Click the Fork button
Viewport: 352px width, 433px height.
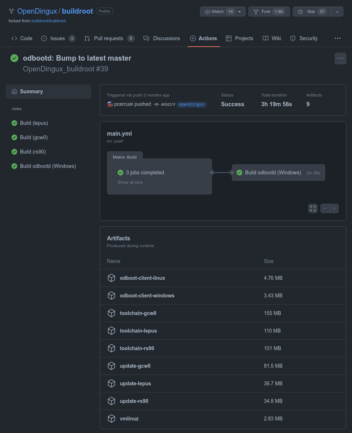[x=269, y=11]
